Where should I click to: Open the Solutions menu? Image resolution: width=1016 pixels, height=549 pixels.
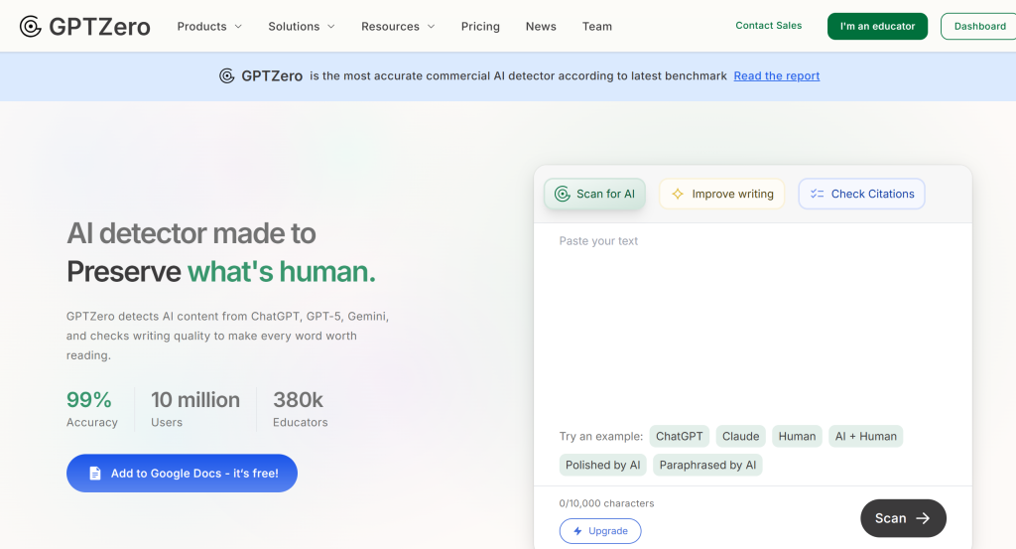tap(302, 27)
